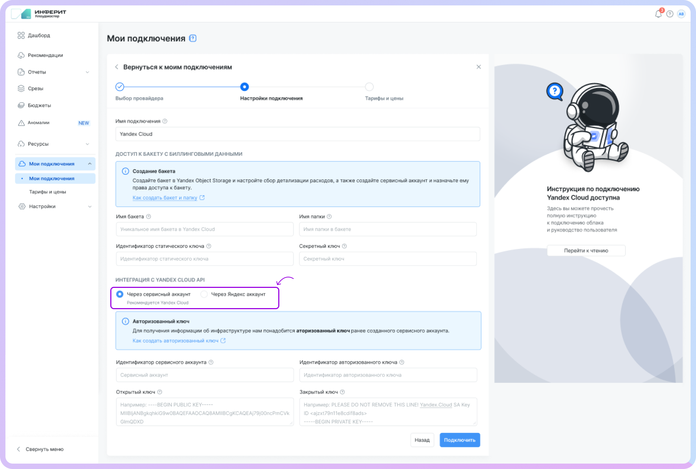
Task: Click the help icon beside Мои подключения title
Action: (193, 38)
